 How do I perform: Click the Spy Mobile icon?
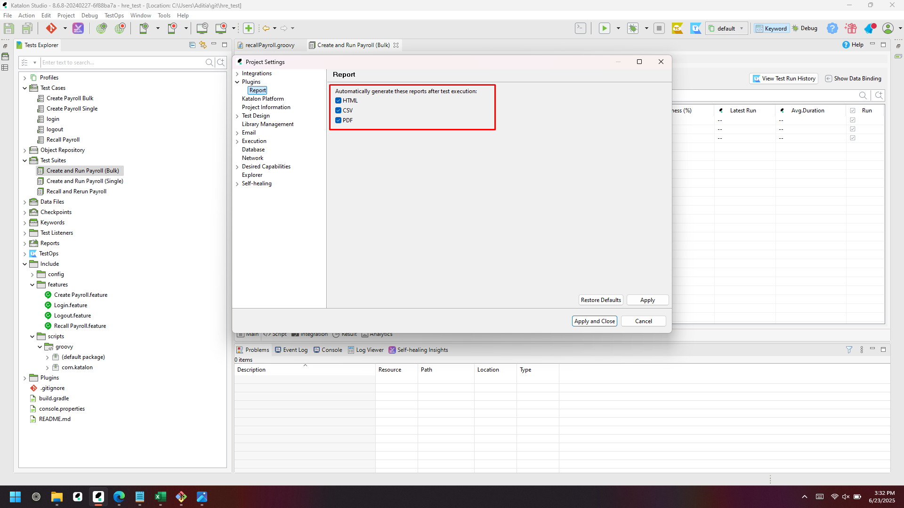[144, 28]
